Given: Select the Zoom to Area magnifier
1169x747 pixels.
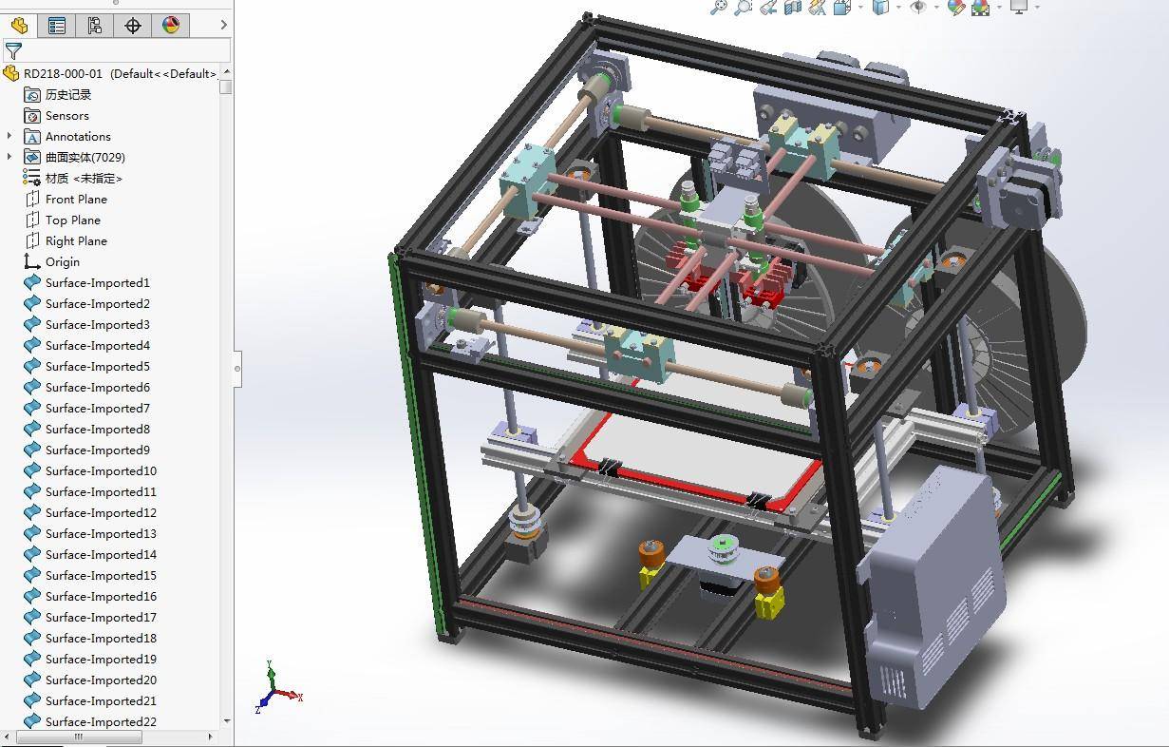Looking at the screenshot, I should (744, 8).
